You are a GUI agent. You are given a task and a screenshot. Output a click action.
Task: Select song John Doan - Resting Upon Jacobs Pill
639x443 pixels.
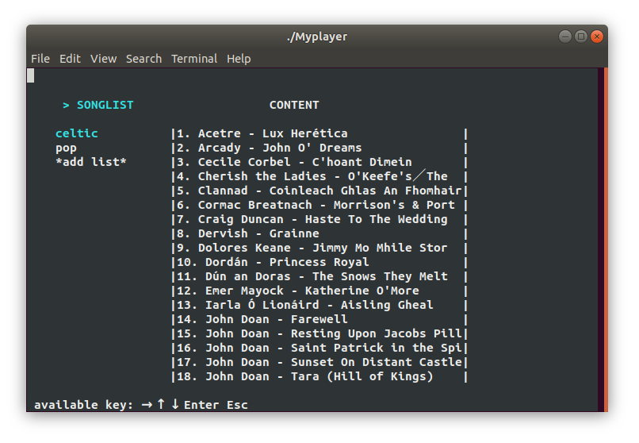pyautogui.click(x=319, y=333)
